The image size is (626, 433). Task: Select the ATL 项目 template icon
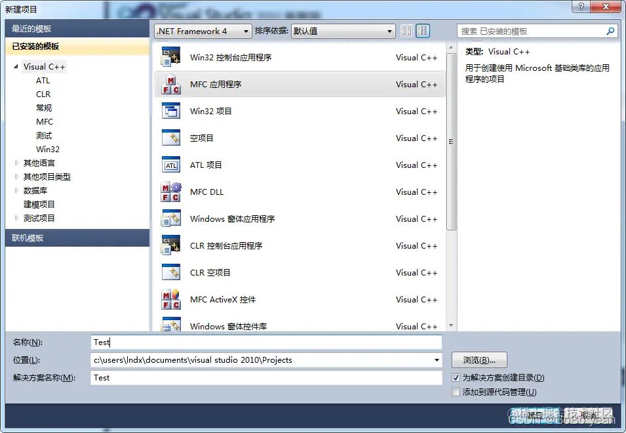(171, 165)
